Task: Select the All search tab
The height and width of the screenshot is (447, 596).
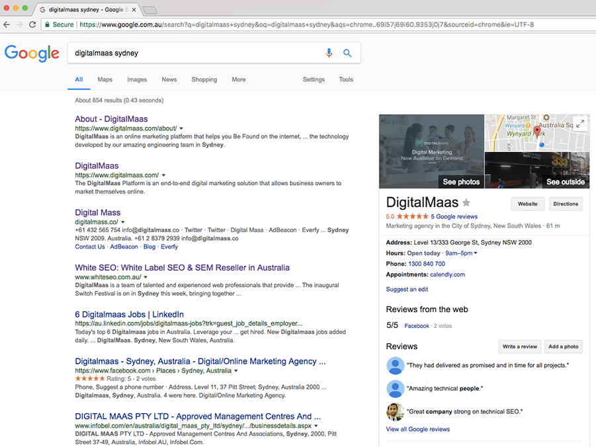Action: click(x=79, y=79)
